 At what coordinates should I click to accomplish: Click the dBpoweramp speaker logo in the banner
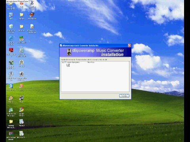coord(69,52)
